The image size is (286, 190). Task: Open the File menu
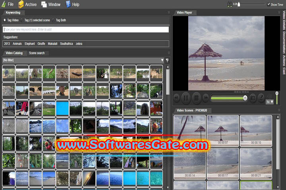[x=8, y=4]
